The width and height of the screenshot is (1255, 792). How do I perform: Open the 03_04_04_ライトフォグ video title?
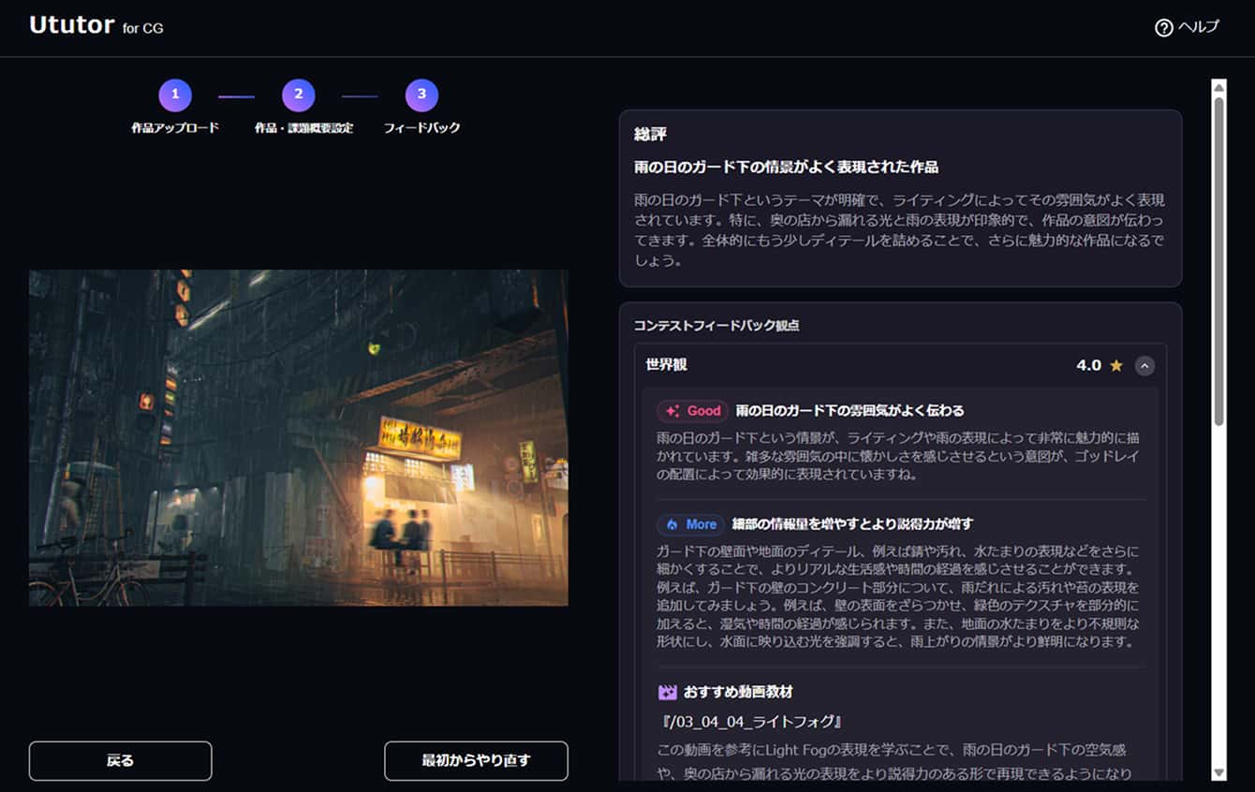pos(752,722)
